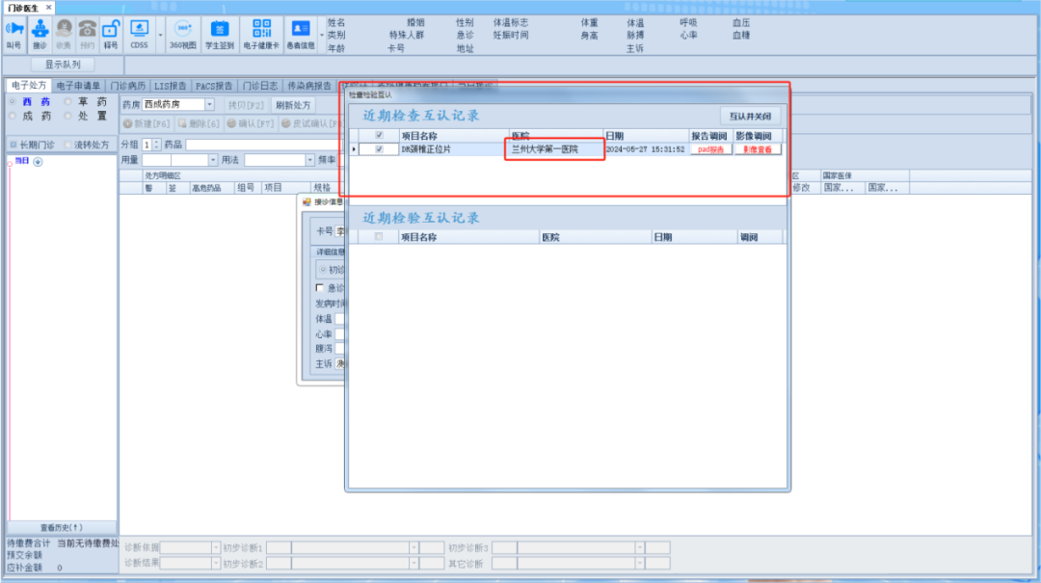Select the 草药 radio button
This screenshot has width=1041, height=583.
click(x=67, y=101)
